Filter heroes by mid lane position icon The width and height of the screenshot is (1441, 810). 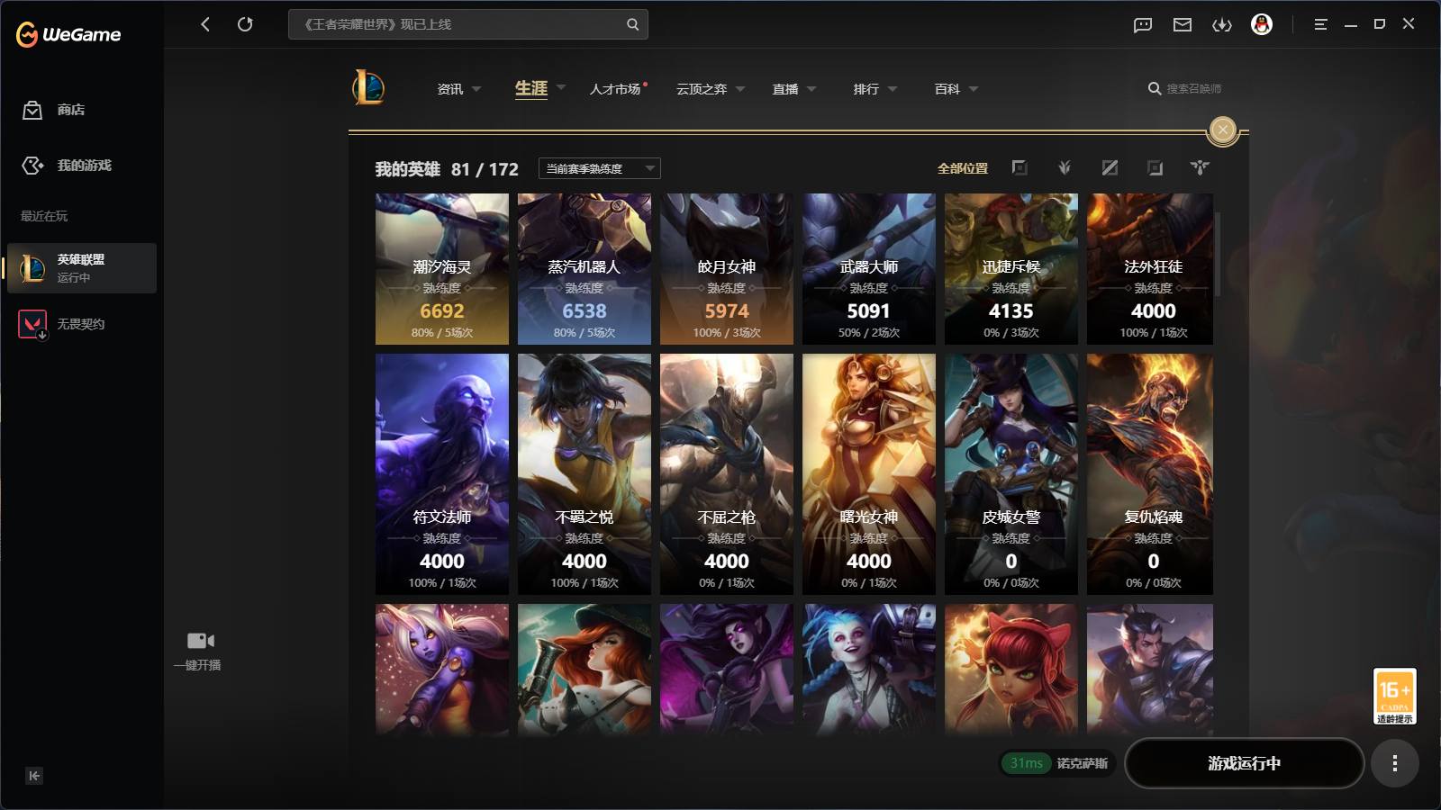point(1110,167)
